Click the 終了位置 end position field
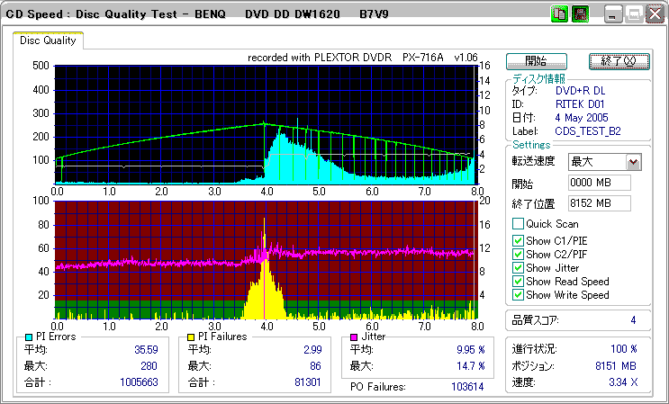The width and height of the screenshot is (669, 404). pos(600,202)
